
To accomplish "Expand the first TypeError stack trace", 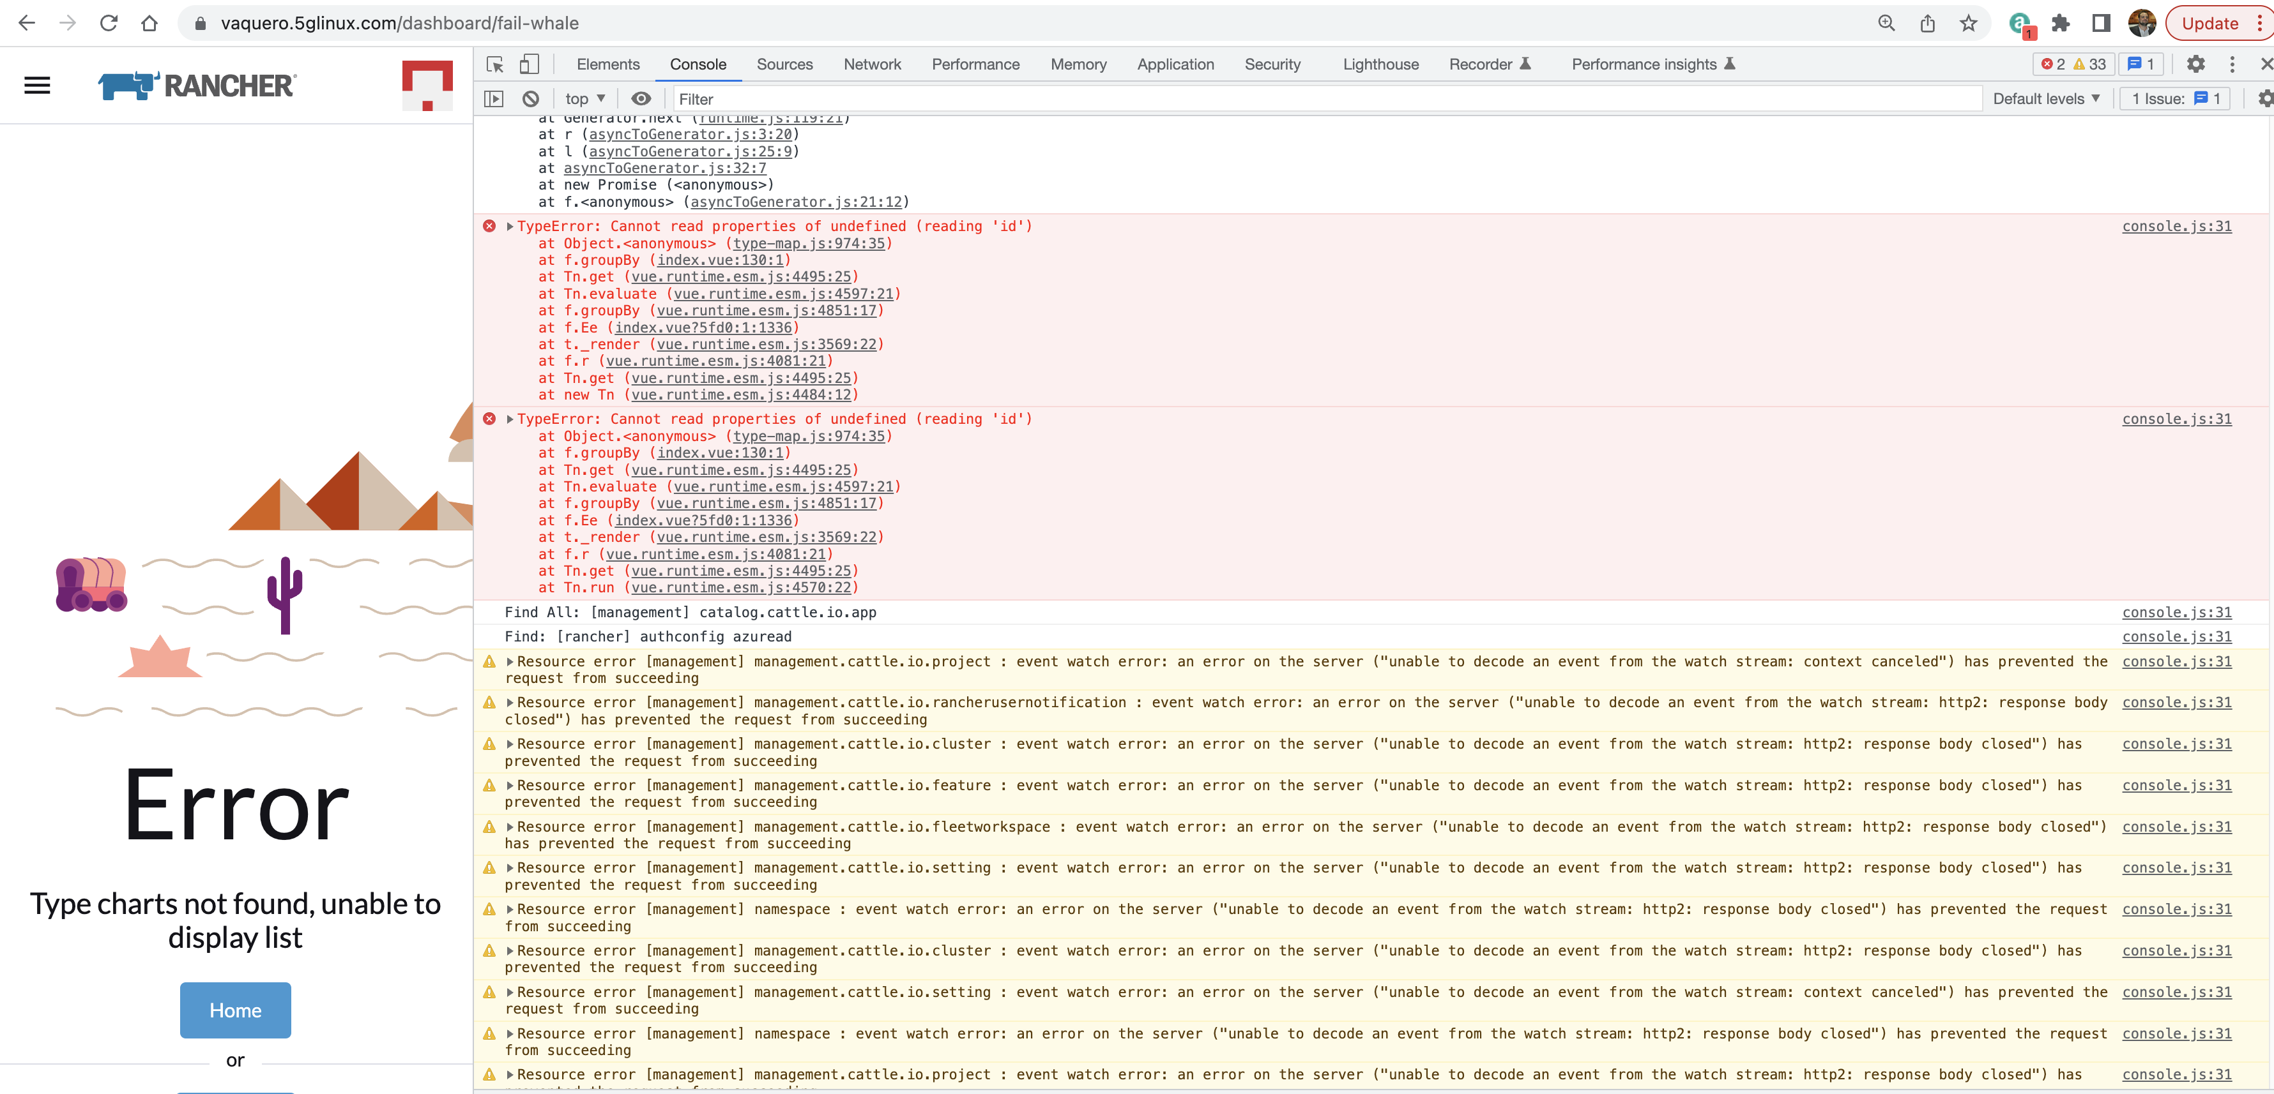I will pos(509,226).
